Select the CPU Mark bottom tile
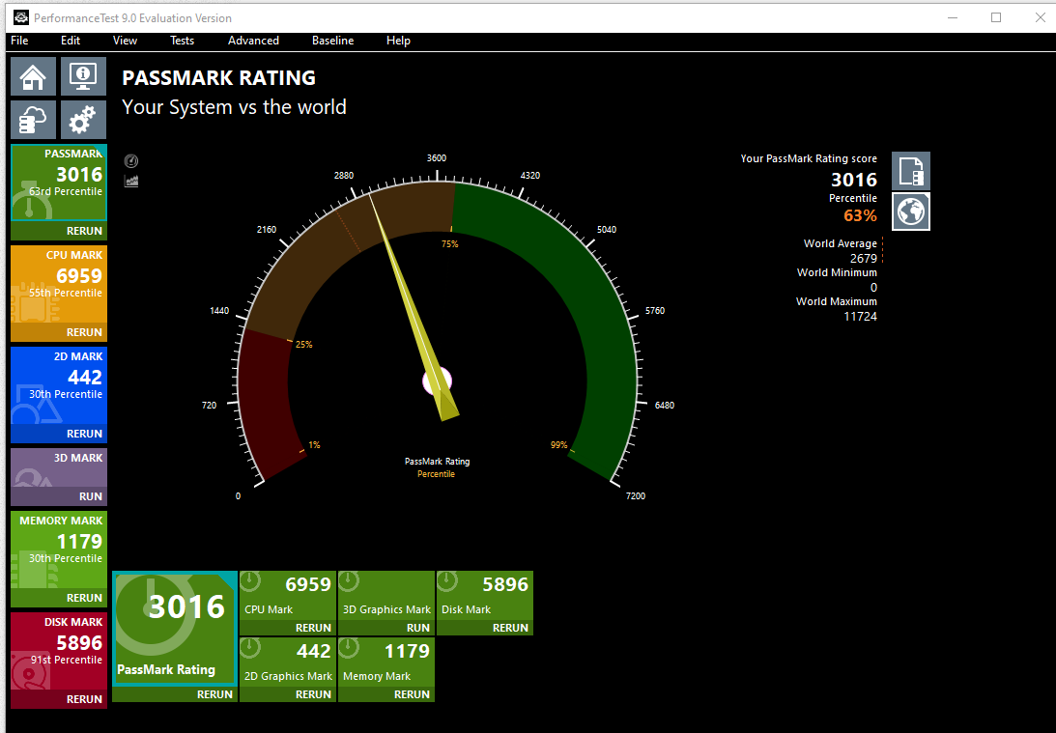1056x733 pixels. (x=288, y=595)
